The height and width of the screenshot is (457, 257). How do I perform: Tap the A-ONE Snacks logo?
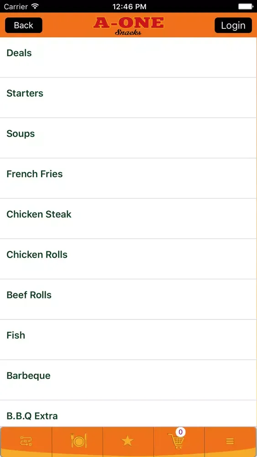128,26
